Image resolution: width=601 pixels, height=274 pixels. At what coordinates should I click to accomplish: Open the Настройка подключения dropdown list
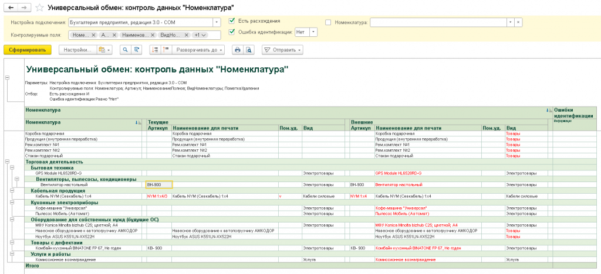tap(217, 23)
